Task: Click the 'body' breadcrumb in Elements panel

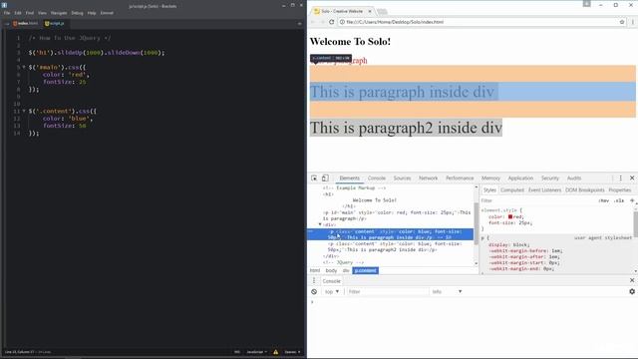Action: pyautogui.click(x=331, y=270)
